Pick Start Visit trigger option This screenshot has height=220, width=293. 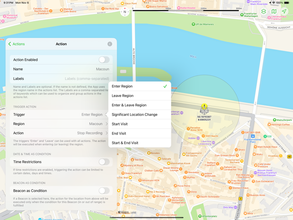[139, 124]
